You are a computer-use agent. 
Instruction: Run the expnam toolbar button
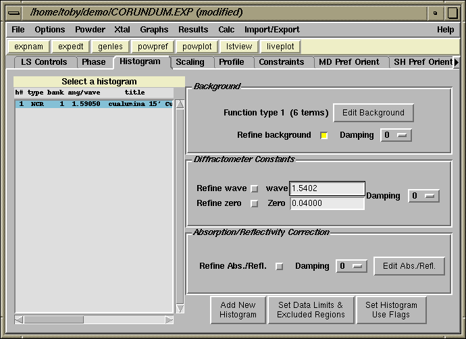coord(28,47)
